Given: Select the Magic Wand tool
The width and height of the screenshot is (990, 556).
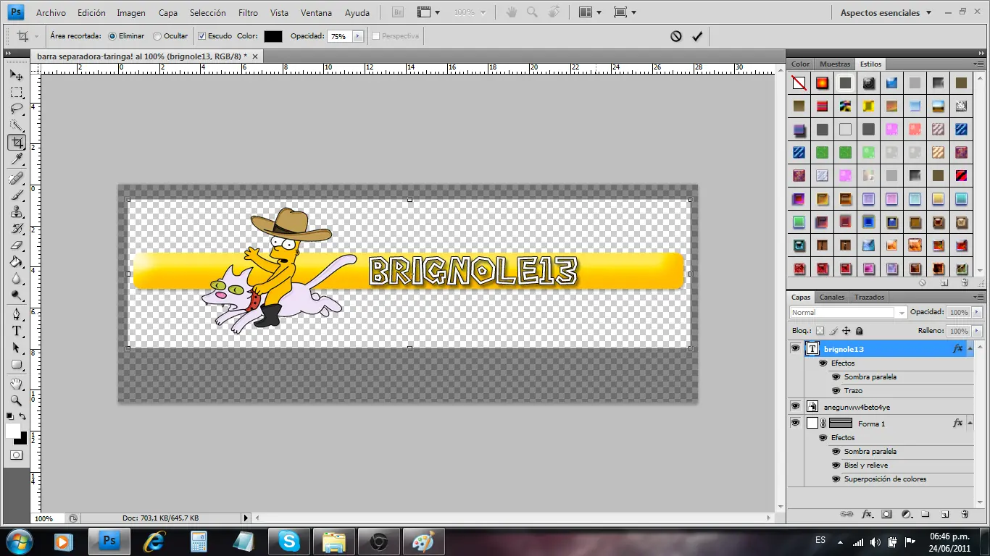Looking at the screenshot, I should coord(16,126).
